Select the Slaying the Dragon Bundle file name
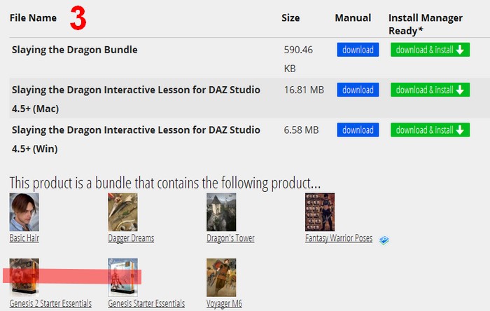Viewport: 490px width, 311px height. point(75,50)
